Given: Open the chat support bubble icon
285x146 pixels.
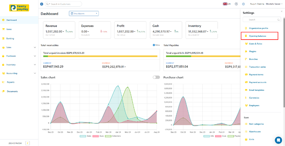Looking at the screenshot, I should [x=278, y=140].
